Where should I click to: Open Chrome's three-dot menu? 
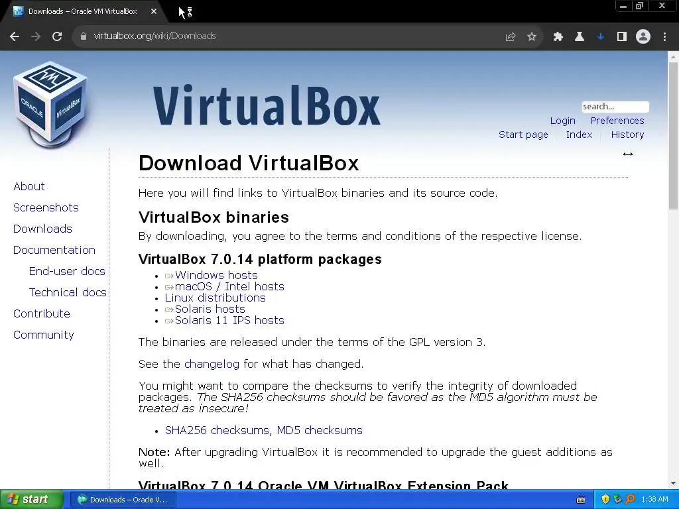click(664, 37)
